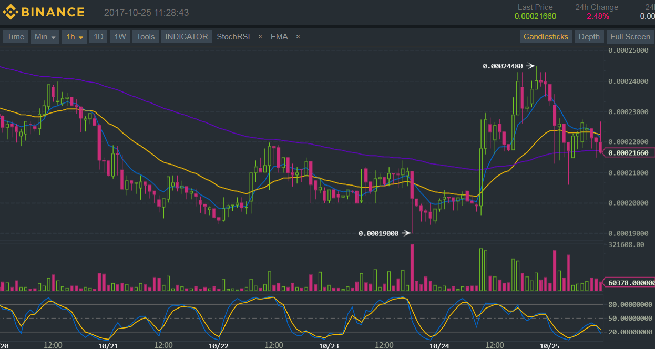Click the 0.00020000 price axis label
Viewport: 655px width, 349px height.
pos(628,203)
